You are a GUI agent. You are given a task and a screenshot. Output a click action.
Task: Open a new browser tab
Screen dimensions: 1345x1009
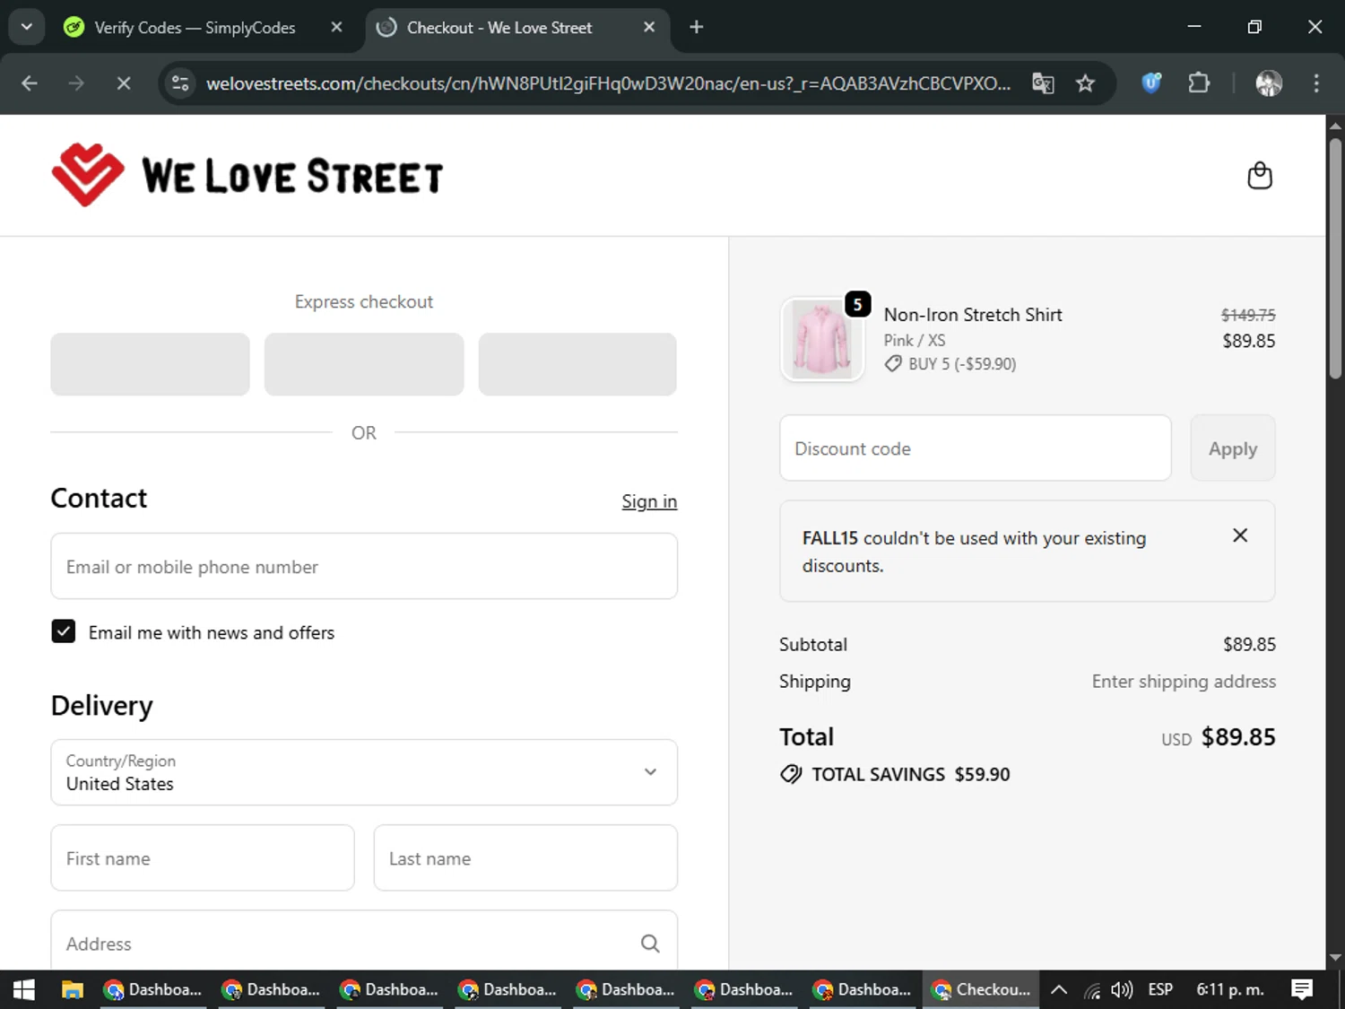(x=697, y=27)
